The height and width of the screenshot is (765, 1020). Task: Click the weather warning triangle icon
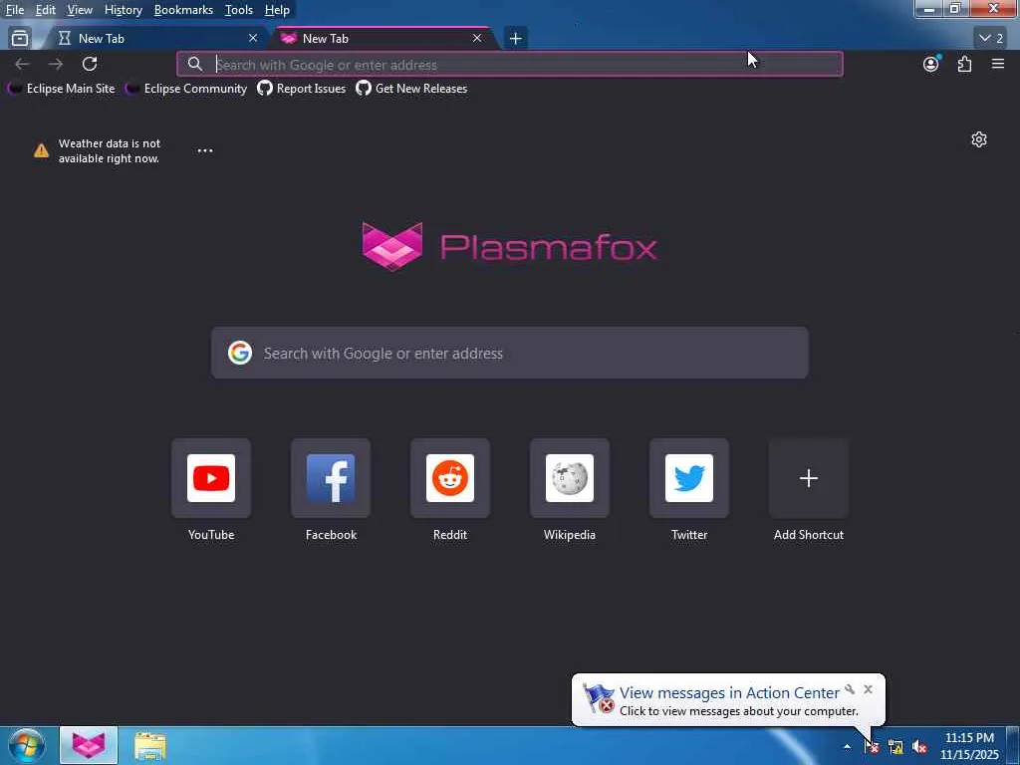pos(41,151)
